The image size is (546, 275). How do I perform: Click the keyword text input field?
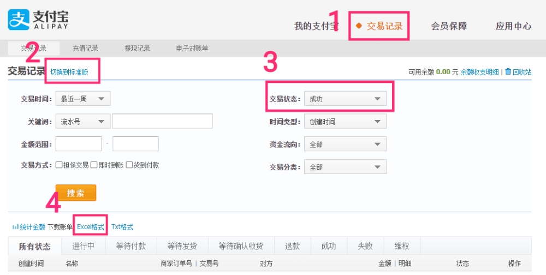(x=162, y=121)
